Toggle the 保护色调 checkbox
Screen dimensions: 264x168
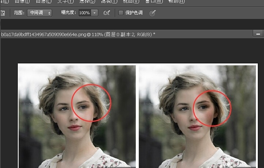(x=121, y=13)
